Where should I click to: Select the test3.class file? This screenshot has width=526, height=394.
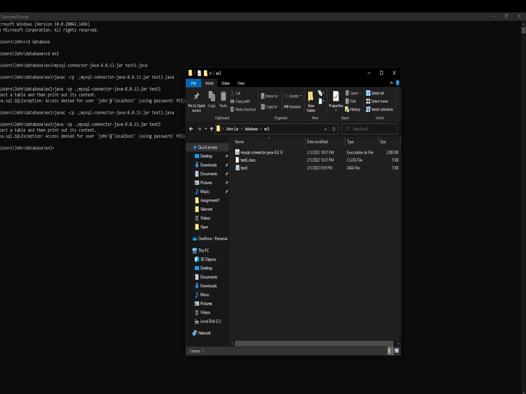(x=245, y=160)
